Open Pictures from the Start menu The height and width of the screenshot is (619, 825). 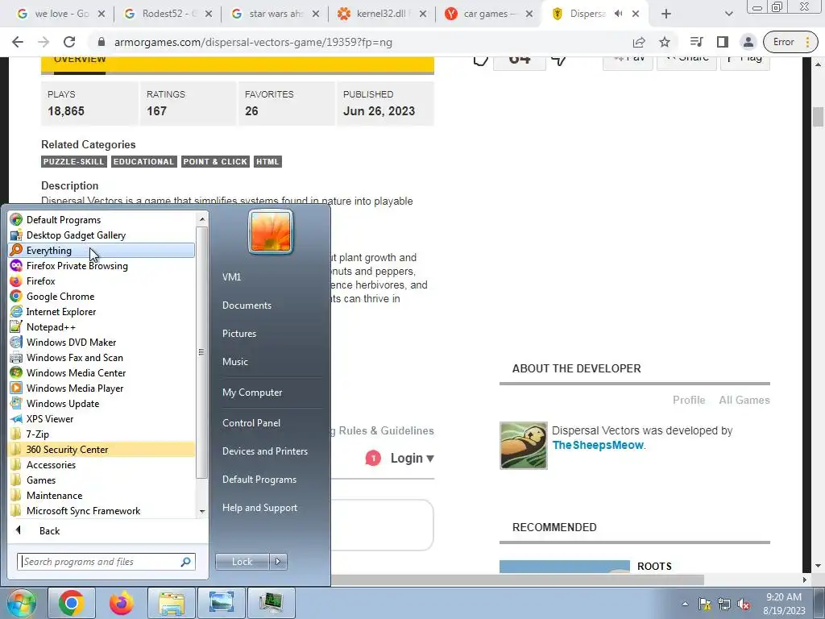[238, 334]
